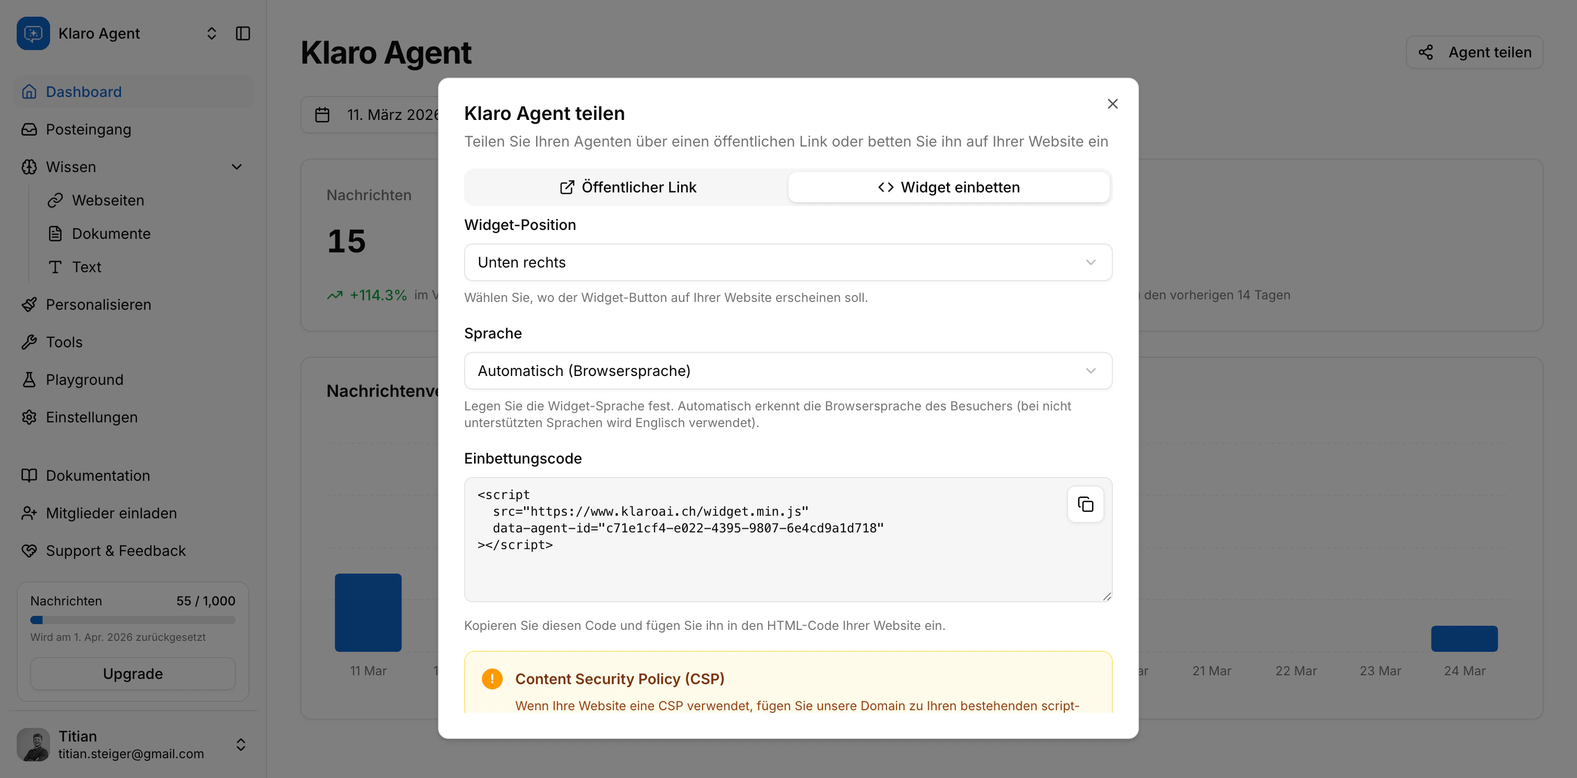Click the share icon next to Agent teilen
1577x778 pixels.
(x=1427, y=52)
